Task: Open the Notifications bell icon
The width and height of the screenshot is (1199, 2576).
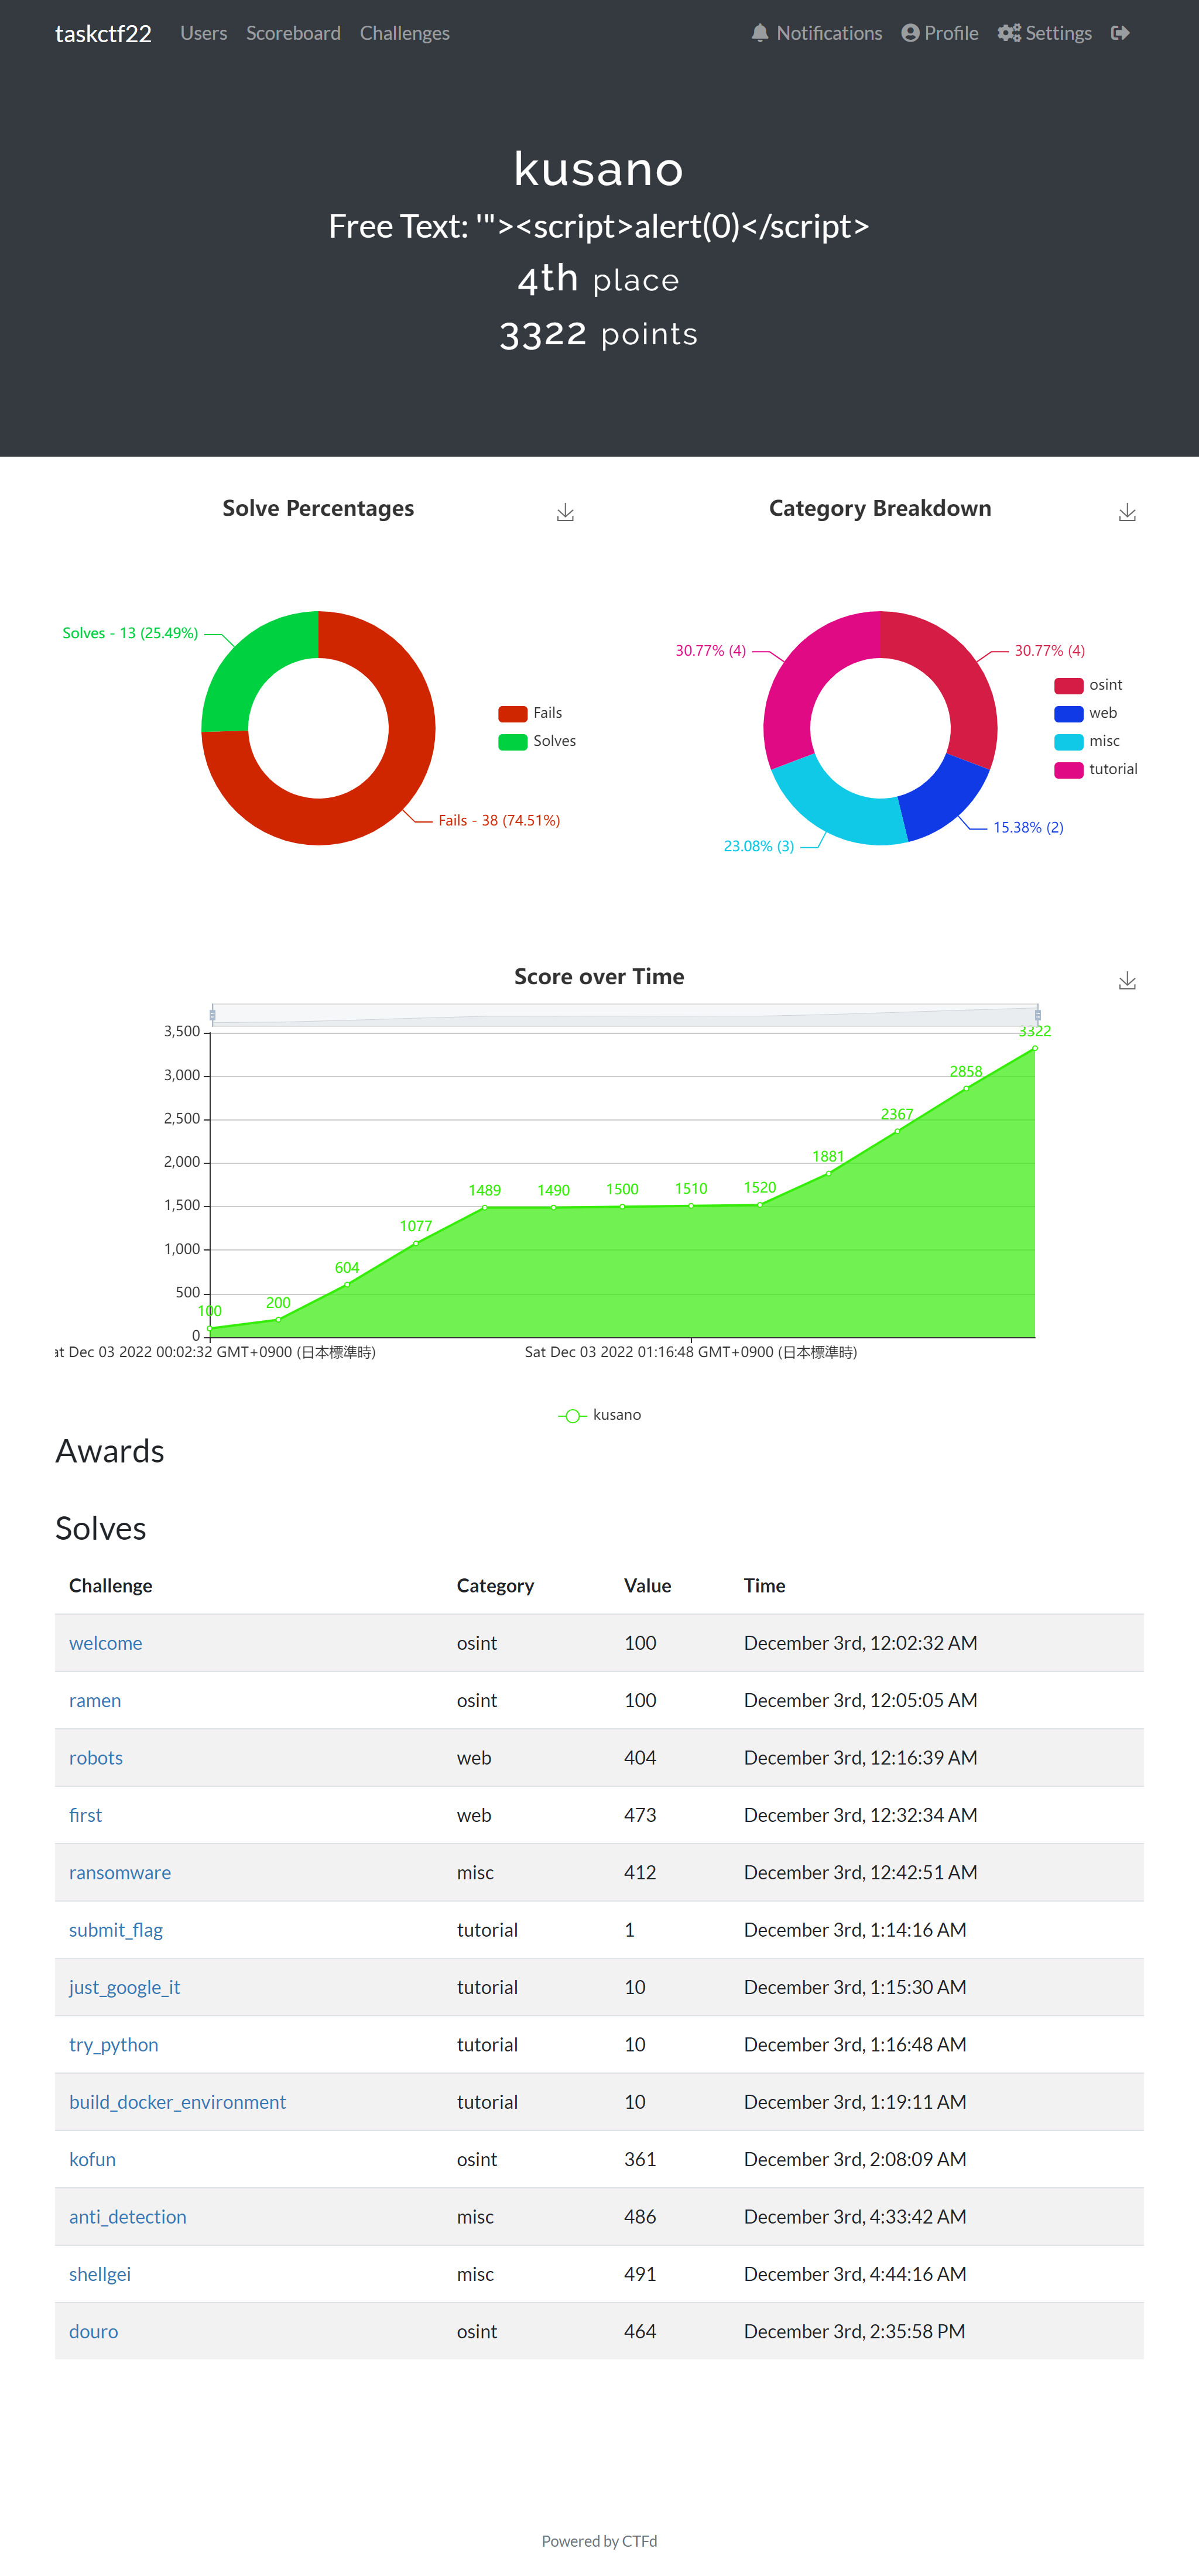Action: pos(761,32)
